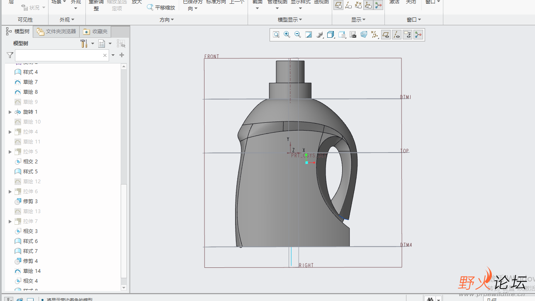Click the Refit zoom icon in the graphics toolbar
Image resolution: width=535 pixels, height=301 pixels.
tap(276, 35)
